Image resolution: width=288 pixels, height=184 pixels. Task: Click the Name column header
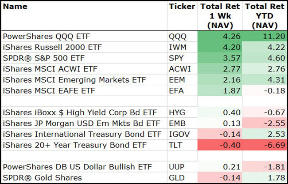click(x=15, y=7)
